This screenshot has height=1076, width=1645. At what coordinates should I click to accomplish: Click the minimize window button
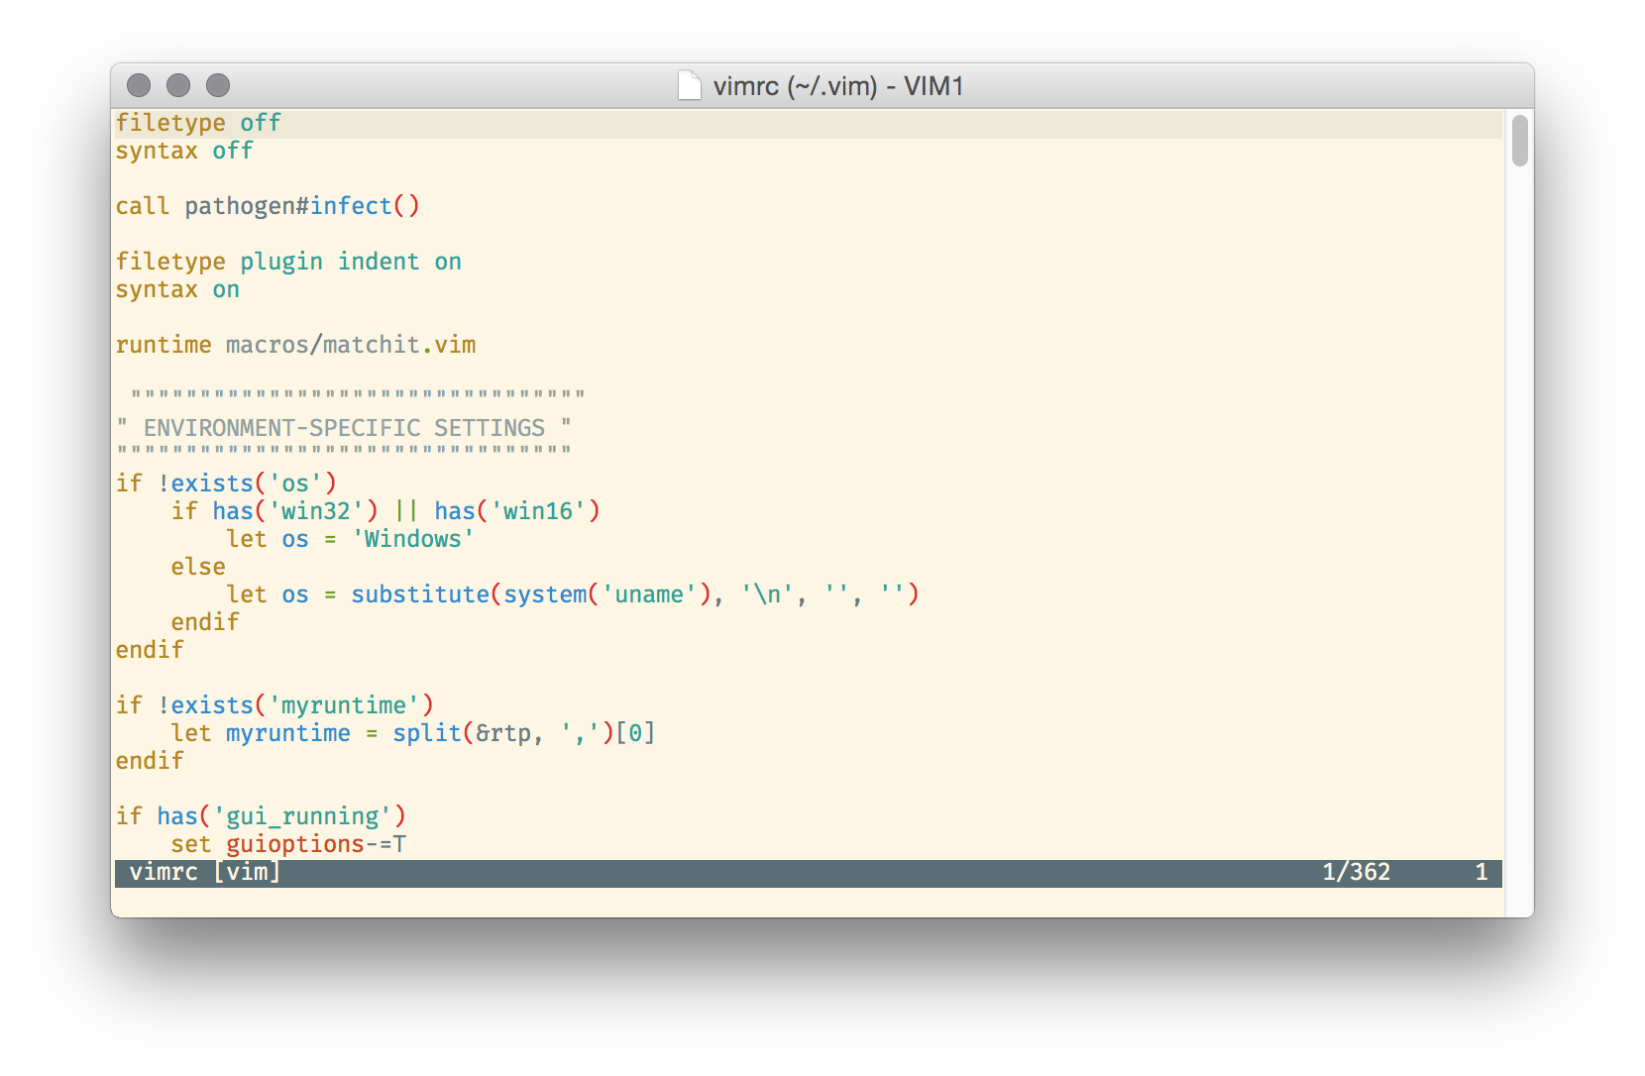pos(178,85)
